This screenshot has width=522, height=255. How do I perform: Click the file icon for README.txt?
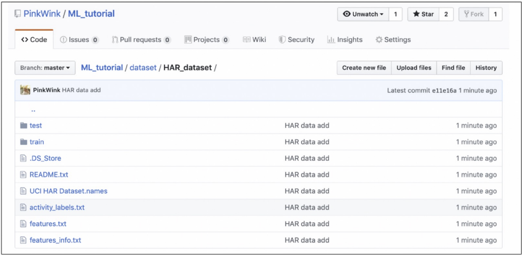click(x=23, y=175)
